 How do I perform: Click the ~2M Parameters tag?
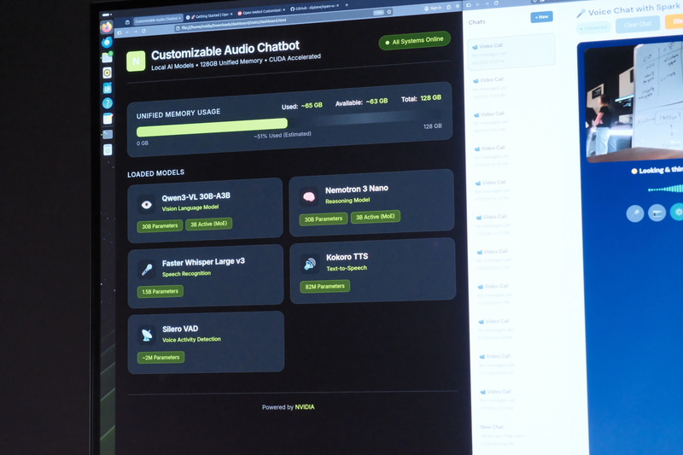click(x=161, y=358)
